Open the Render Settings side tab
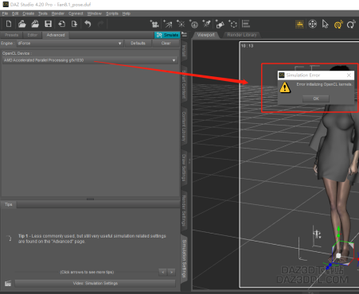This screenshot has height=294, width=359. click(184, 211)
